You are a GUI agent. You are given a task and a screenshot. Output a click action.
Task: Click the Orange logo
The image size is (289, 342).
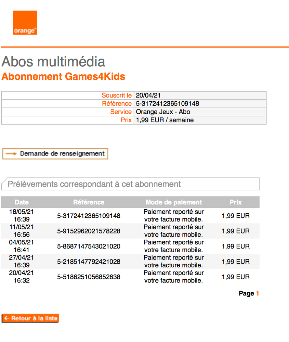point(25,23)
